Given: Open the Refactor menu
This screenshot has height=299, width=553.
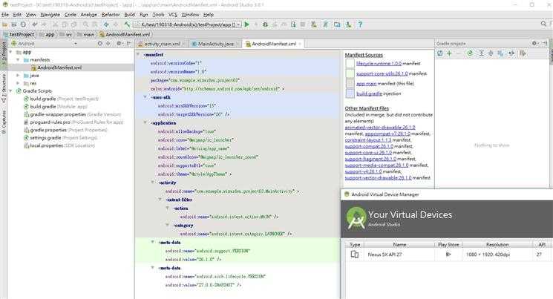Looking at the screenshot, I should (x=111, y=14).
